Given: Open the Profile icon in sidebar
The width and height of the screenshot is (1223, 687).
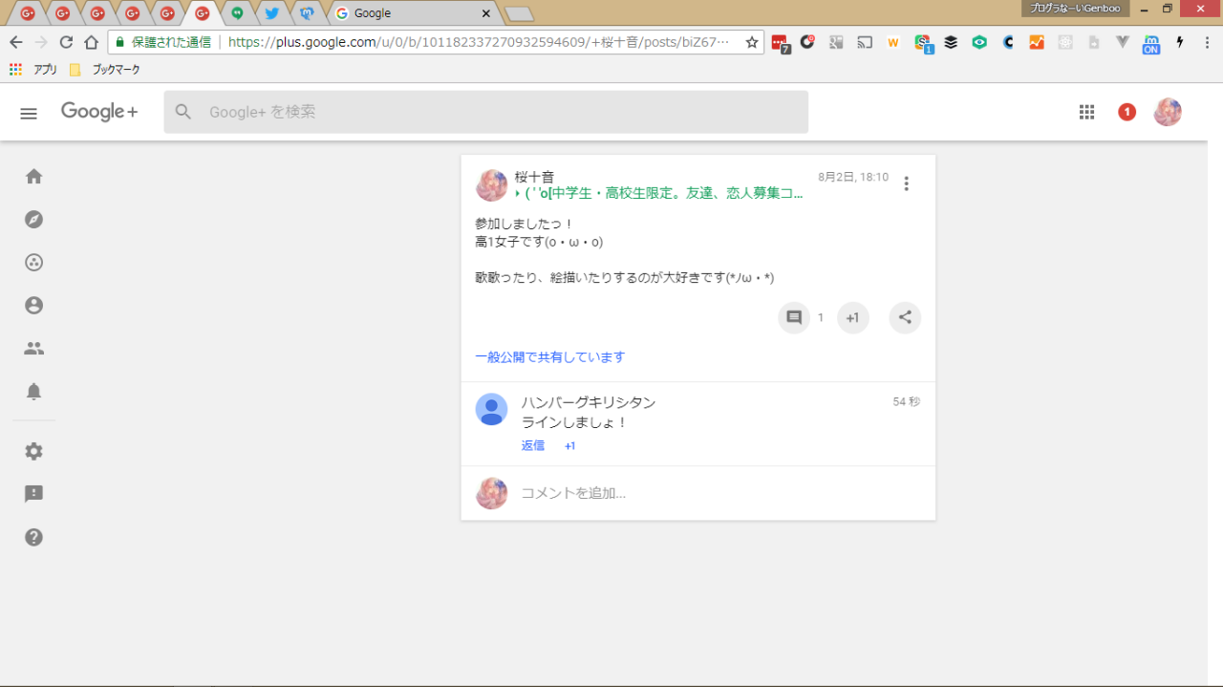Looking at the screenshot, I should 33,306.
